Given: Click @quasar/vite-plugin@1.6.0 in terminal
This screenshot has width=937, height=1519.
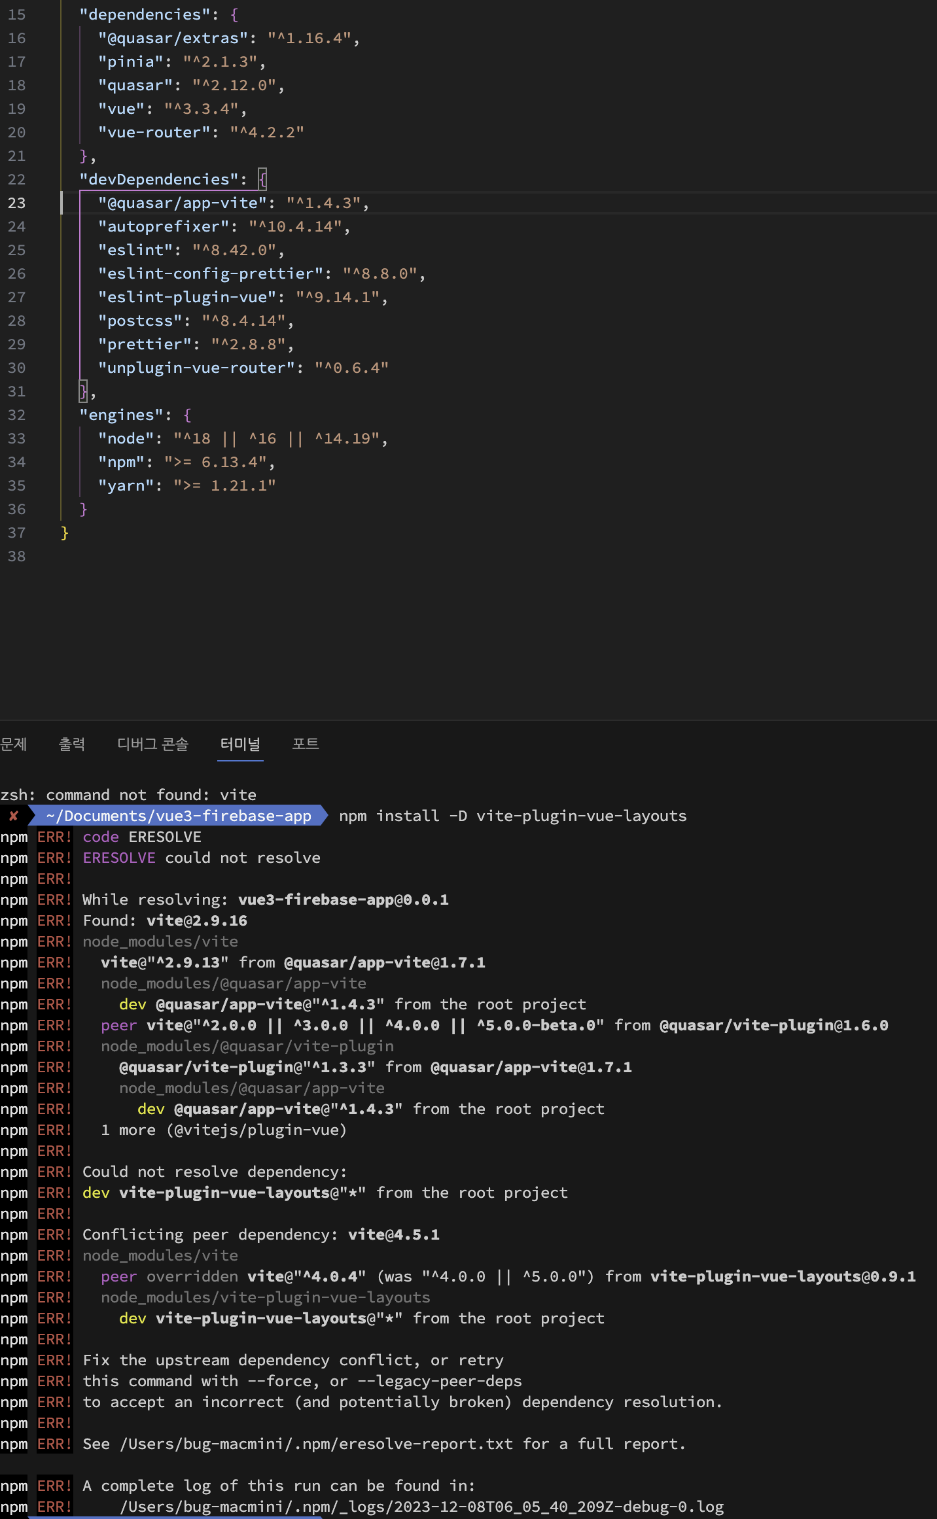Looking at the screenshot, I should 774,1025.
